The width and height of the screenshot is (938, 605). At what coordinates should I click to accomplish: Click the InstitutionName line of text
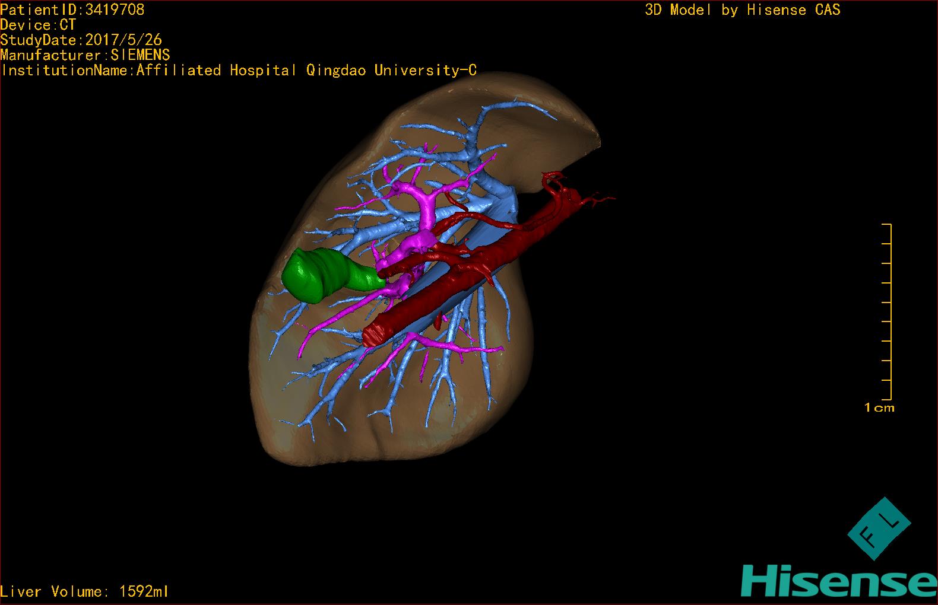pos(239,71)
